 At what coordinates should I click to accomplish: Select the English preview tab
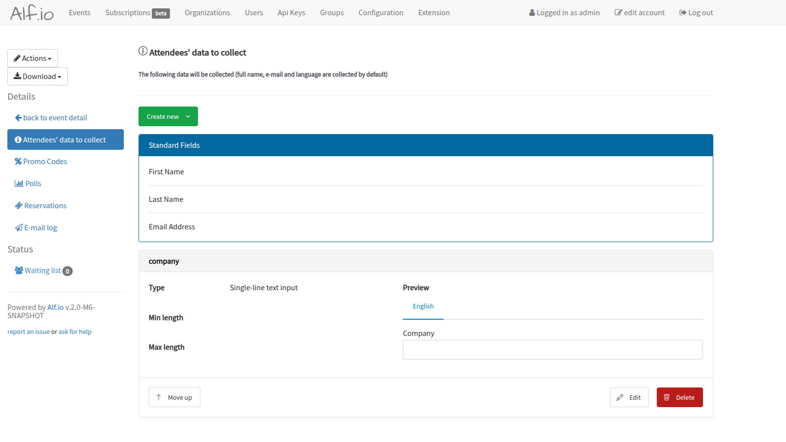point(423,306)
